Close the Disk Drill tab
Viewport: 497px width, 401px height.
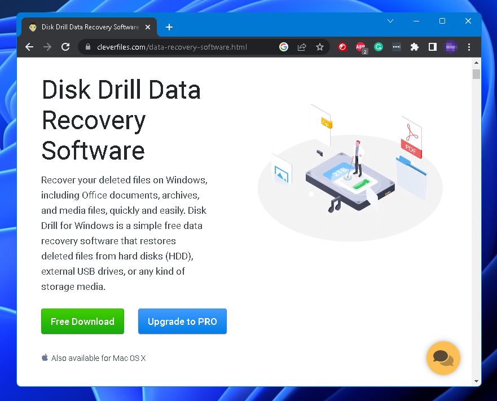point(148,27)
